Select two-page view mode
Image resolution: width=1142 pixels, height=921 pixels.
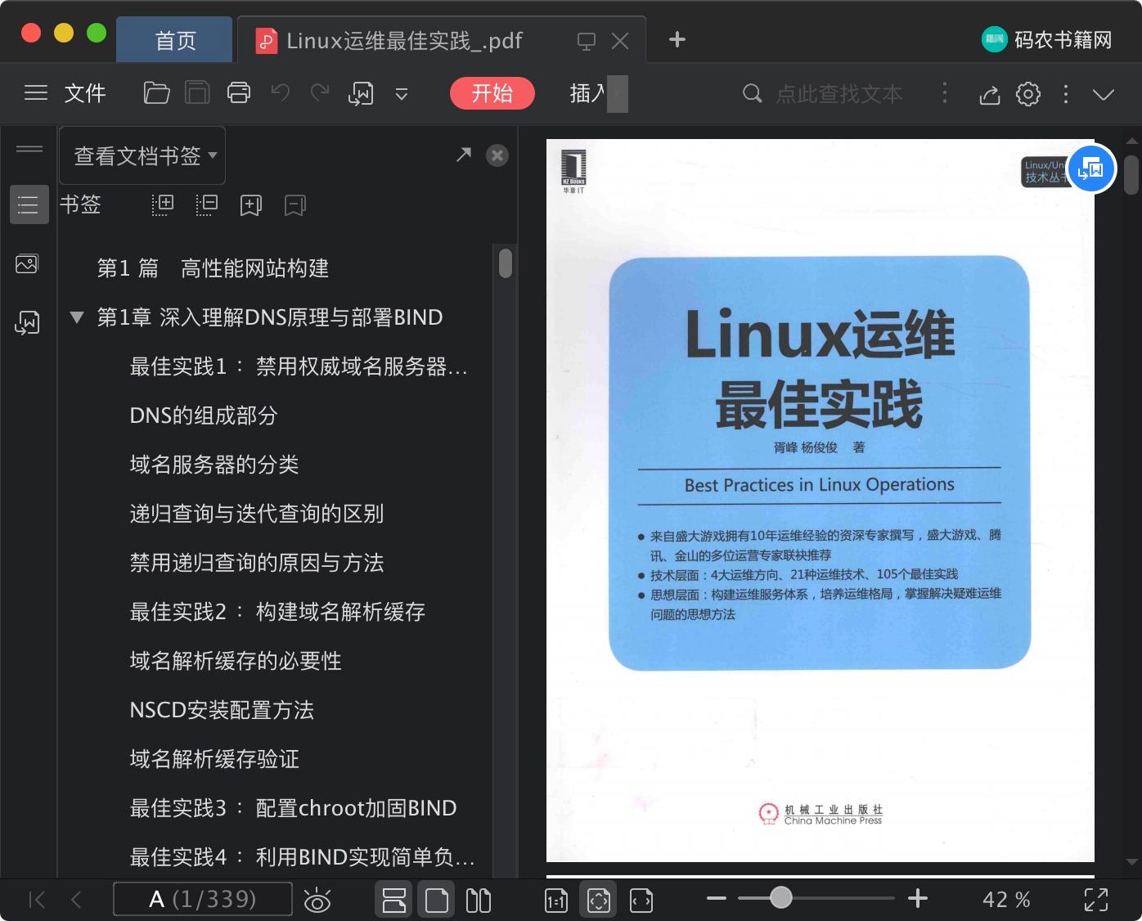(x=479, y=901)
